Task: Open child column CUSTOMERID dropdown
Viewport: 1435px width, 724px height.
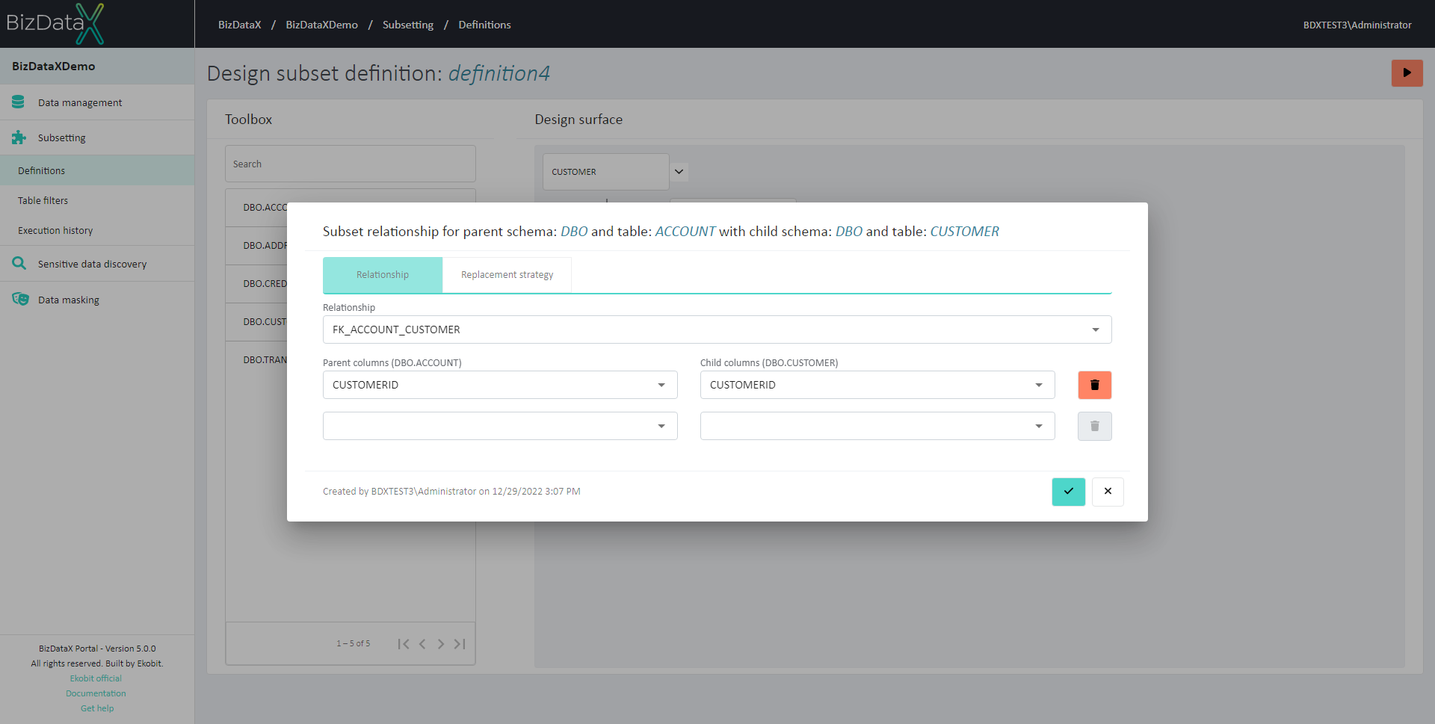Action: tap(877, 385)
